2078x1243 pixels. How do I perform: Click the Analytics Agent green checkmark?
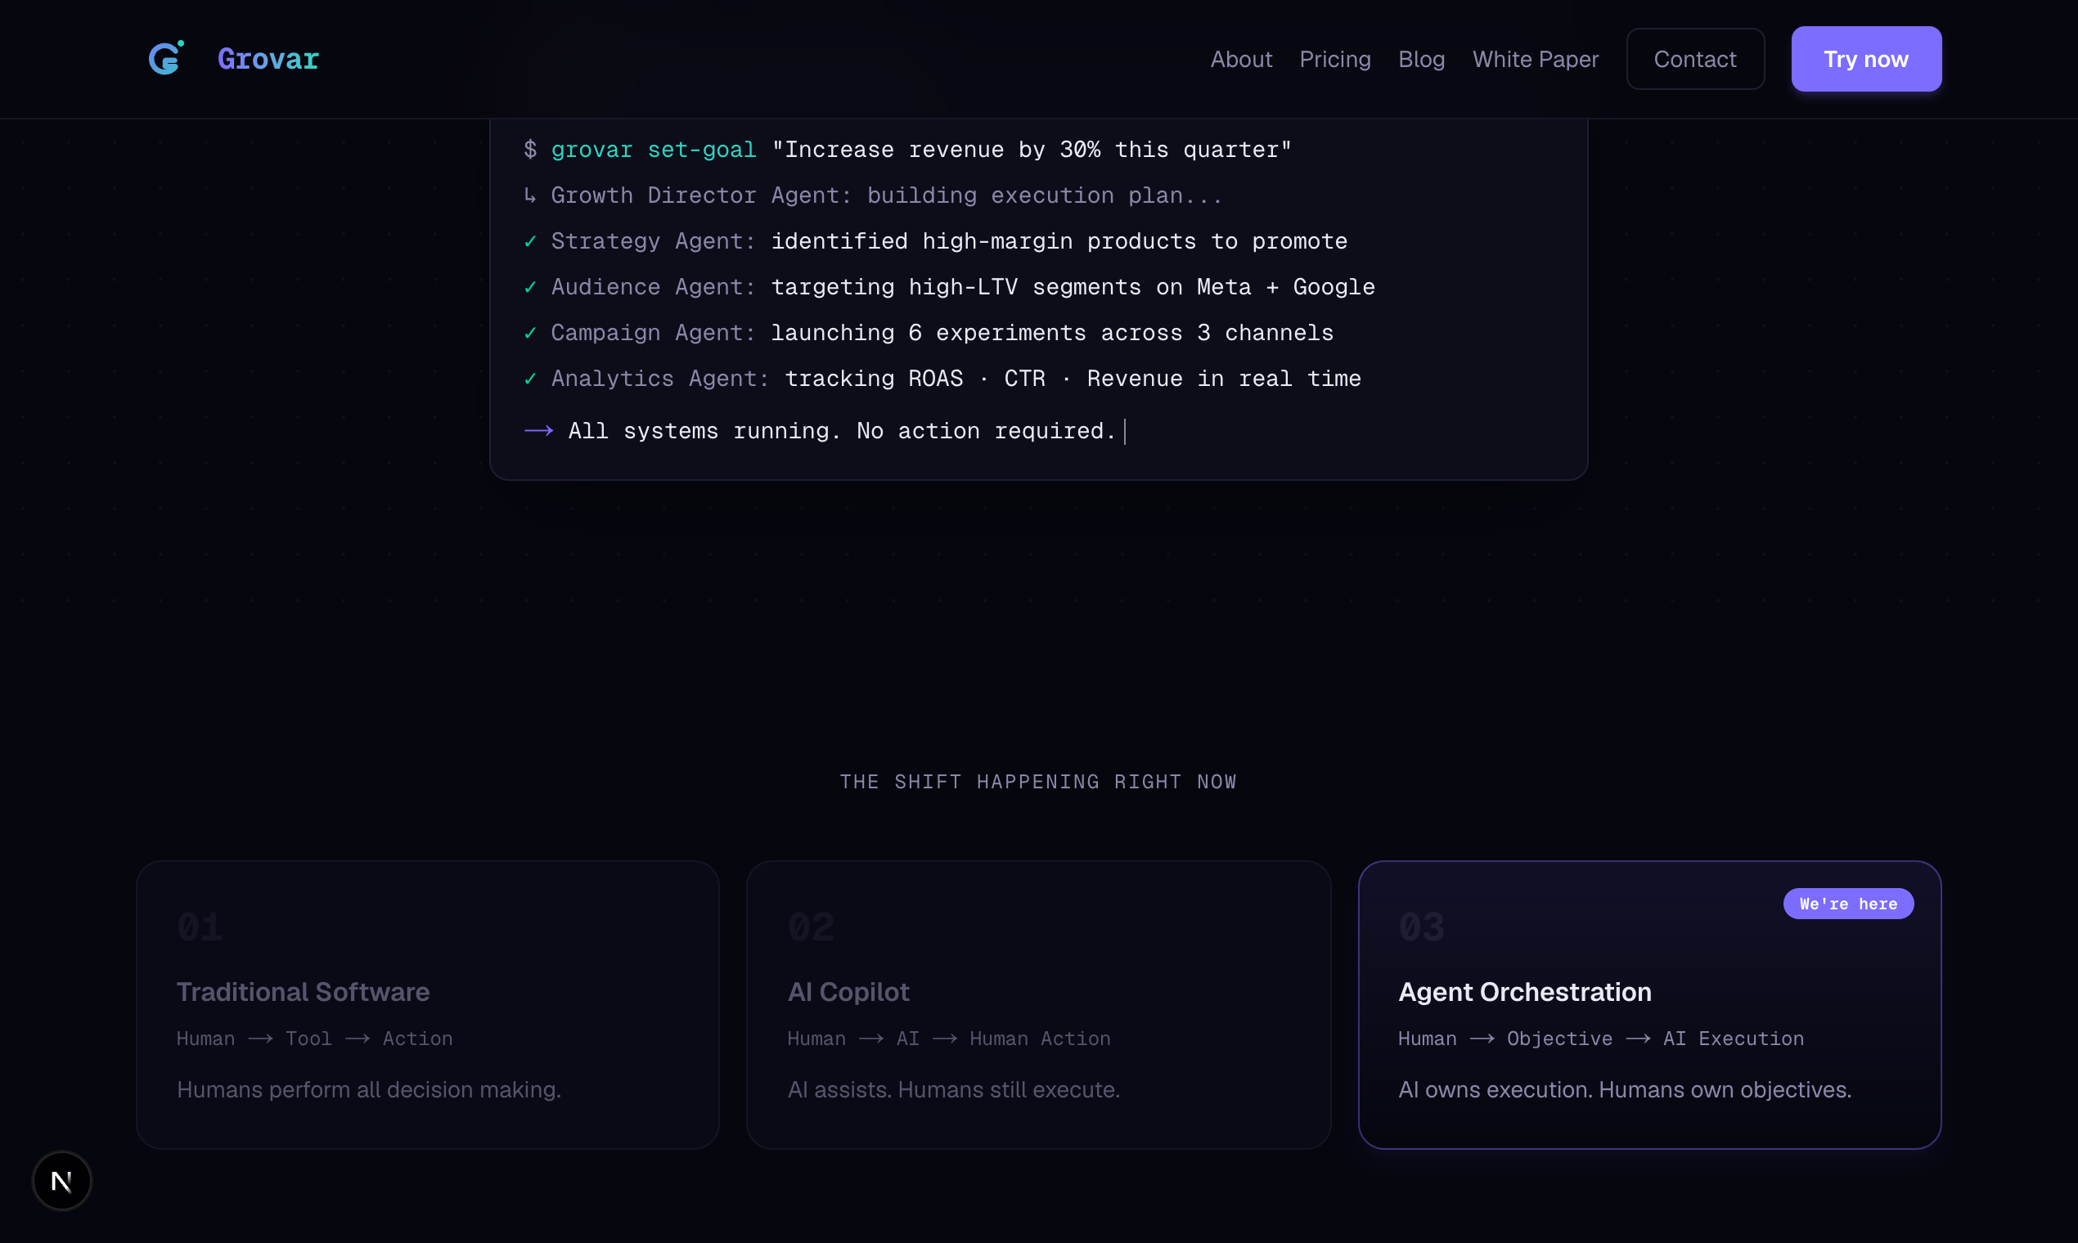(x=529, y=379)
